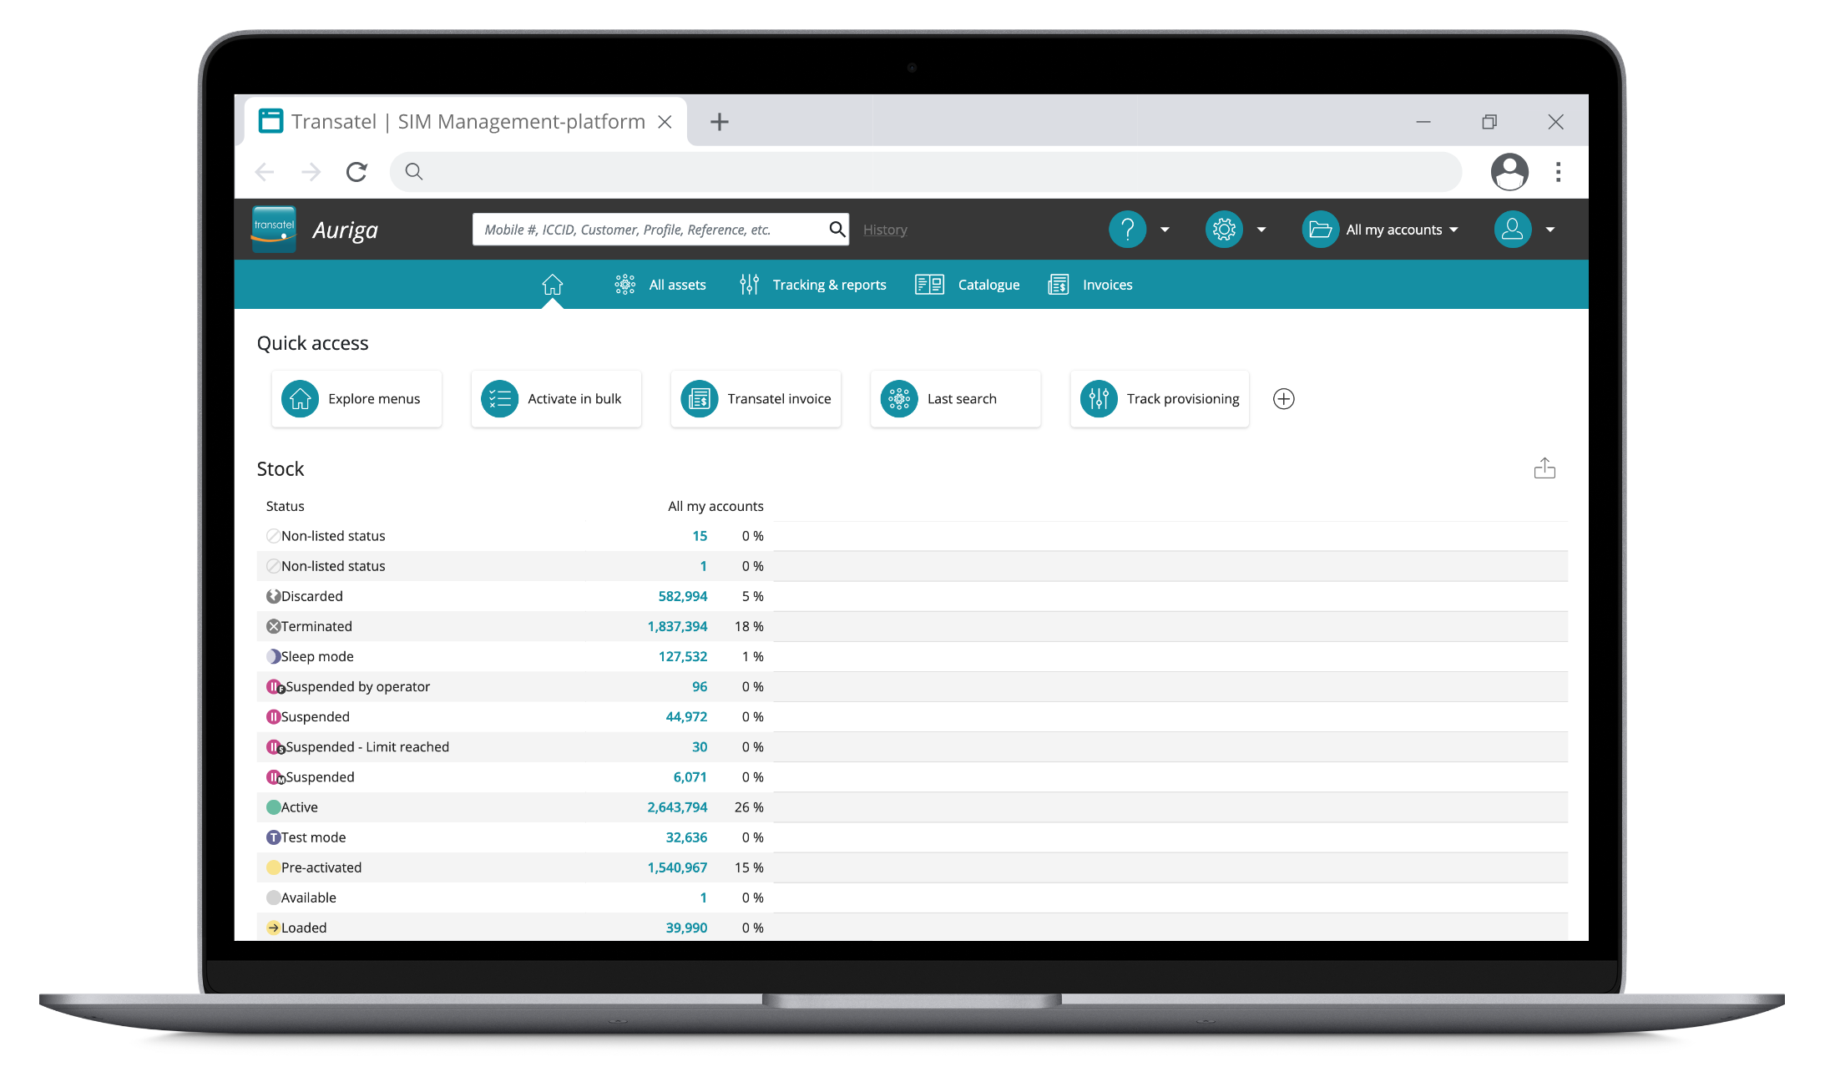Click the share/export Stock icon
This screenshot has width=1825, height=1082.
pyautogui.click(x=1547, y=468)
